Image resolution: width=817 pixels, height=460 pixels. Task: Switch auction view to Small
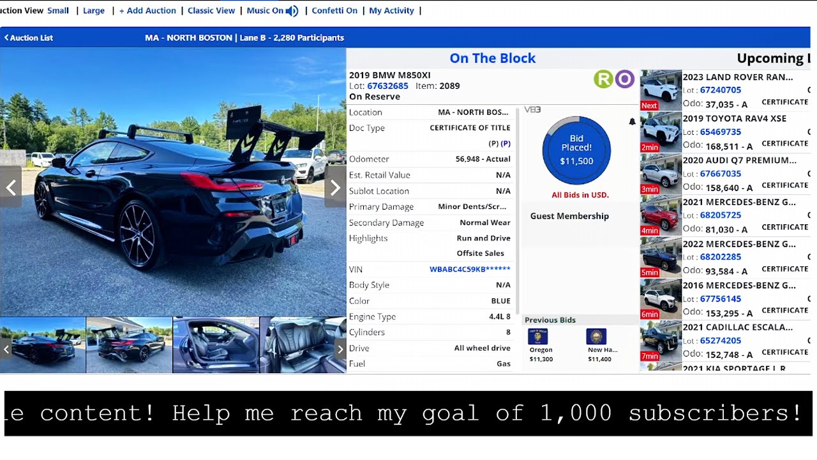[x=58, y=11]
